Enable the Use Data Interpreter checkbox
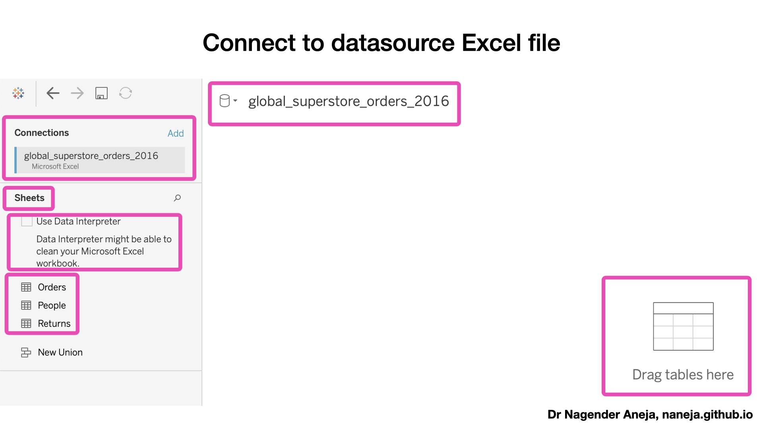 pos(27,221)
